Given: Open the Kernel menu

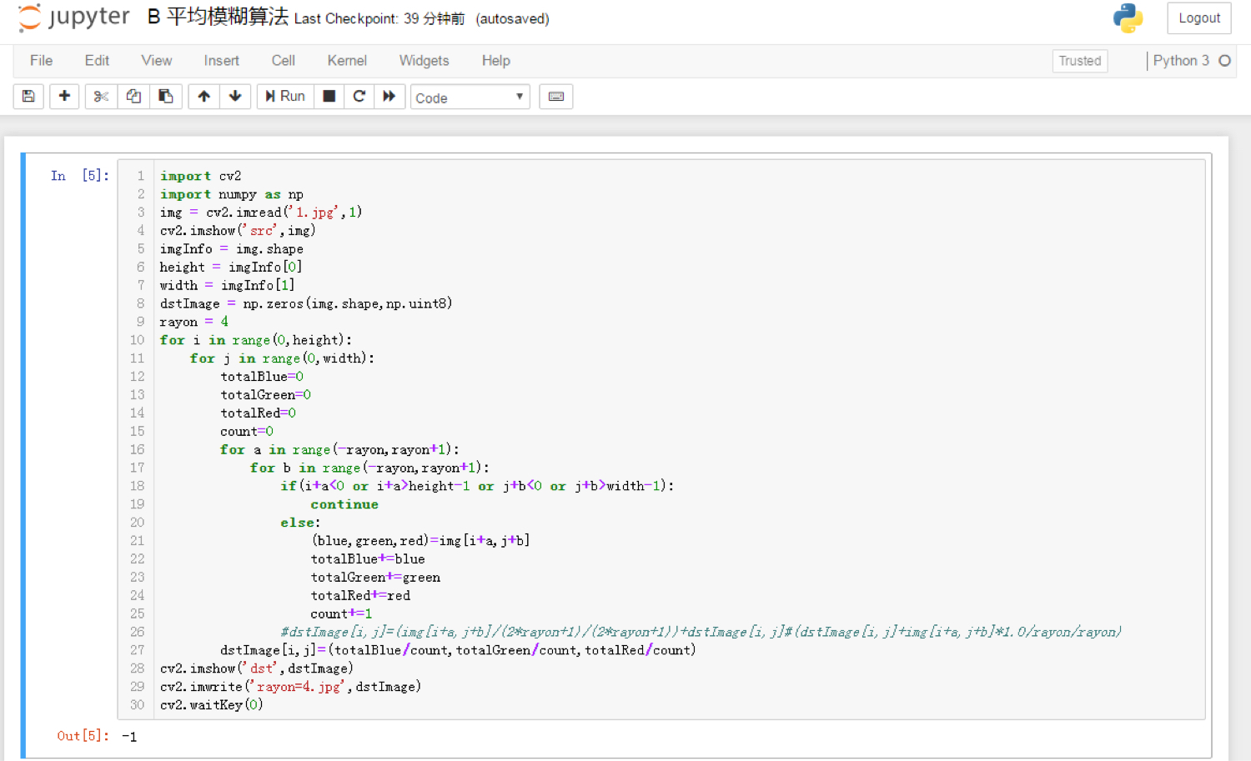Looking at the screenshot, I should click(x=347, y=61).
